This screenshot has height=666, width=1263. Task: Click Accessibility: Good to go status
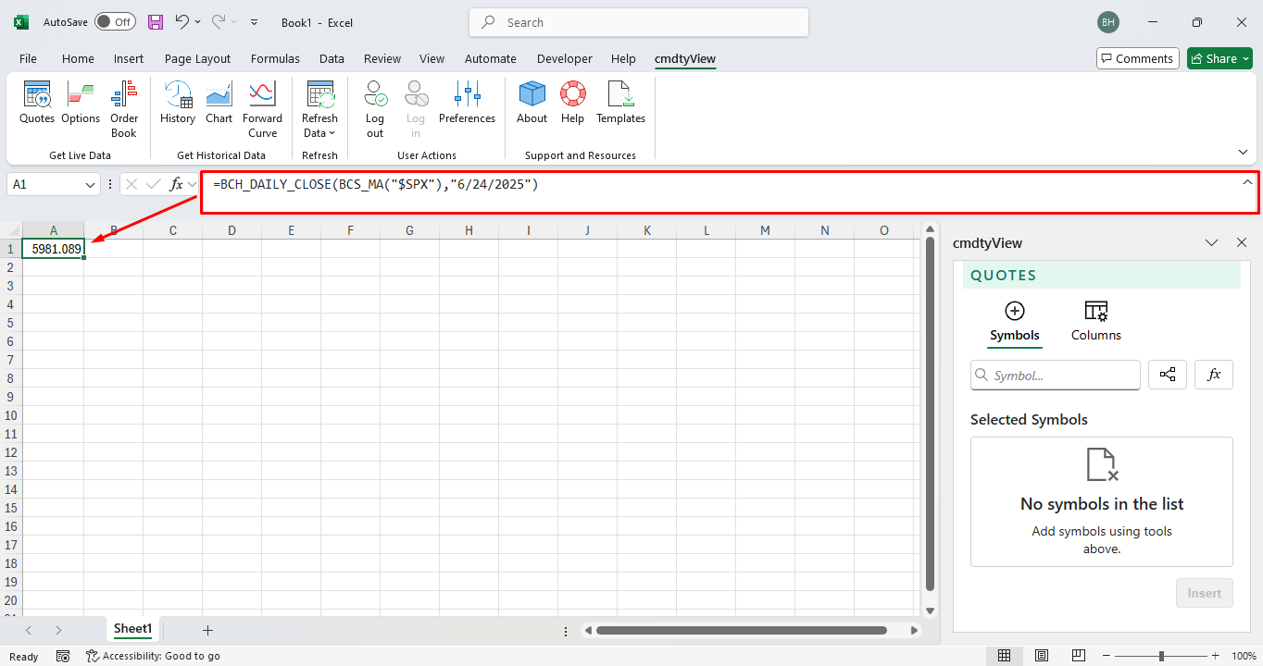[154, 656]
